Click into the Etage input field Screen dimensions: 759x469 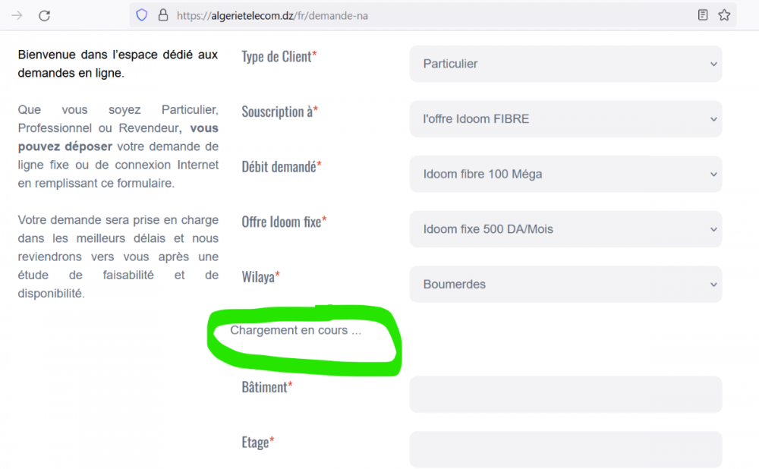pyautogui.click(x=565, y=449)
